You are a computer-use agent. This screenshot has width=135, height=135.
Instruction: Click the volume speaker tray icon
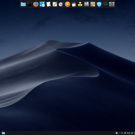tap(122, 133)
